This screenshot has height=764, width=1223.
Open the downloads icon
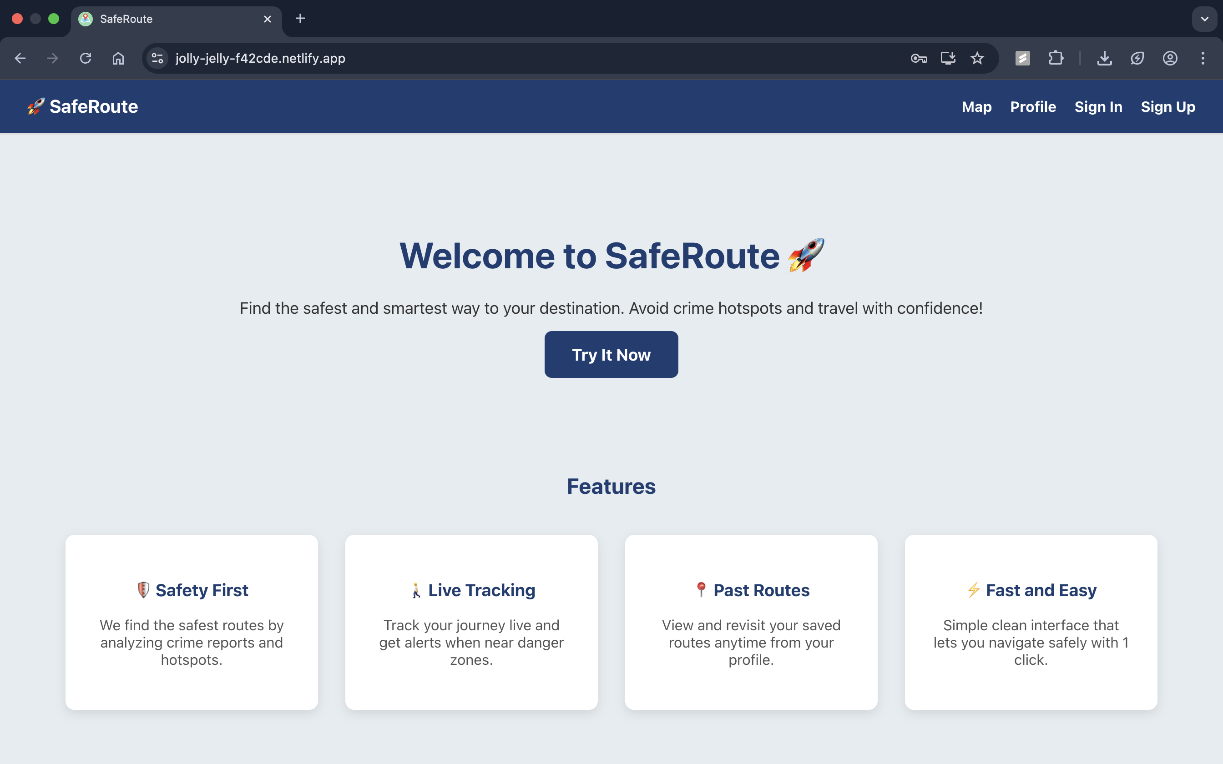pyautogui.click(x=1104, y=58)
